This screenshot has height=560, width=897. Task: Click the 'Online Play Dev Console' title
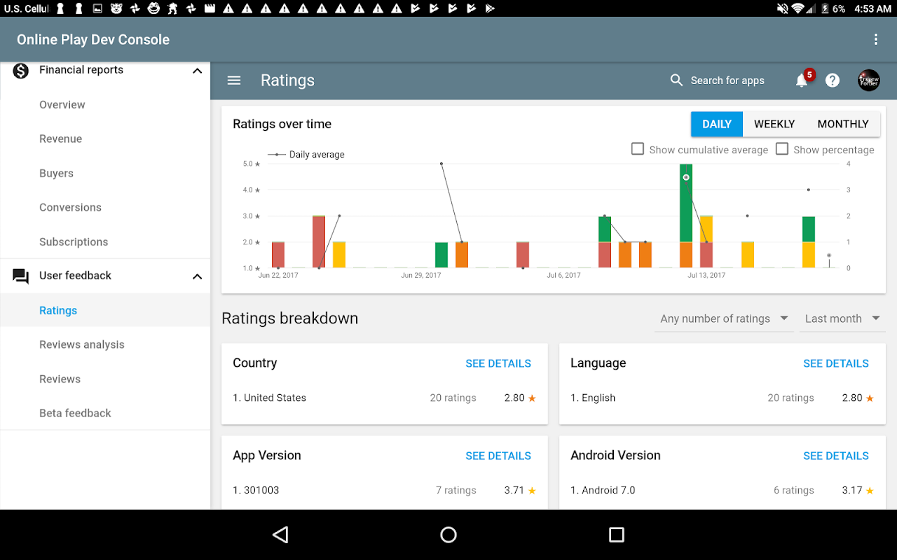93,40
